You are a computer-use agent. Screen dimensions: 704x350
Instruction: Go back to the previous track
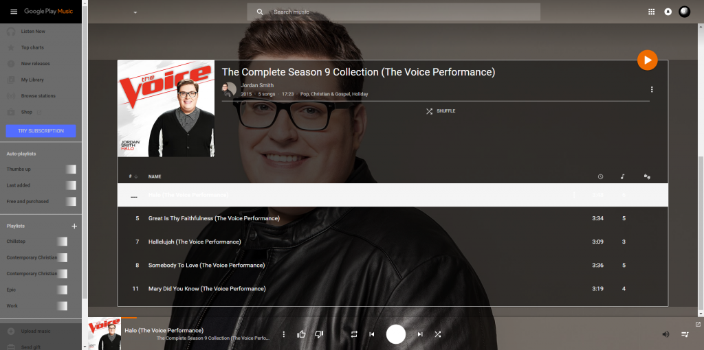[x=372, y=334]
